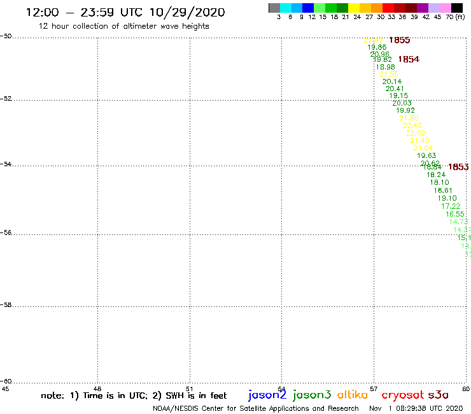Click the jason3 satellite legend label
Viewport: 471px width, 414px height.
coord(312,396)
